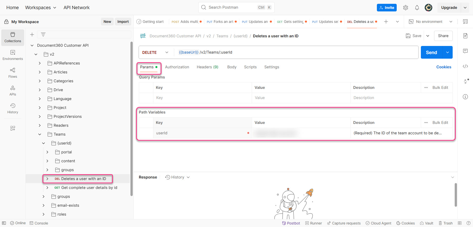The image size is (473, 227).
Task: Open the Collections sidebar panel
Action: pos(13,37)
